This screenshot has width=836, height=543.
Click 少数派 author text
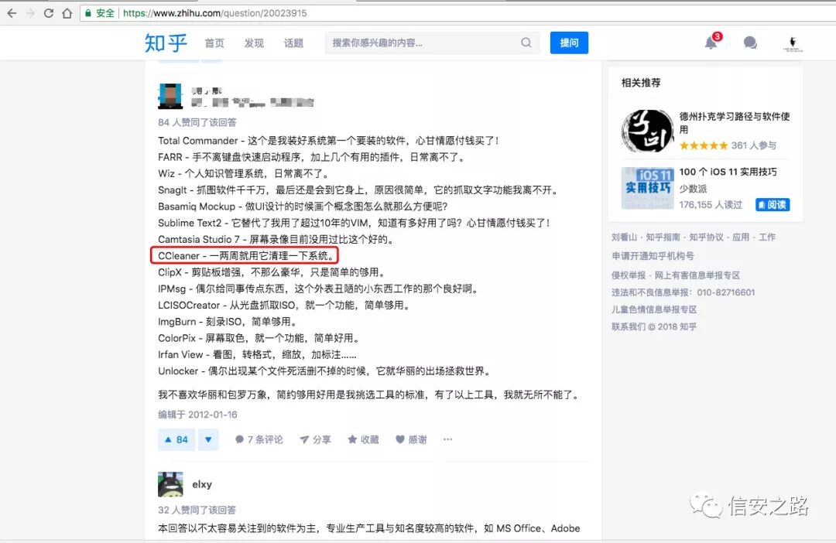pyautogui.click(x=693, y=189)
